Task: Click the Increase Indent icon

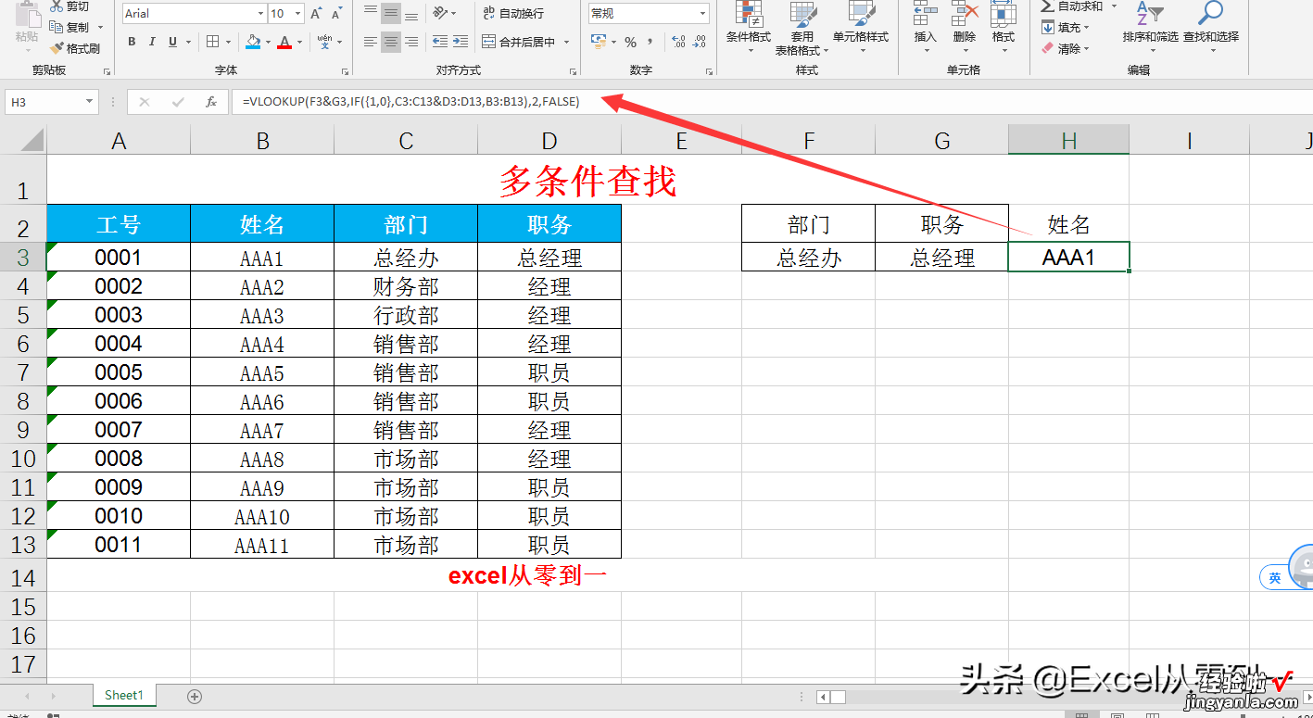Action: pos(461,42)
